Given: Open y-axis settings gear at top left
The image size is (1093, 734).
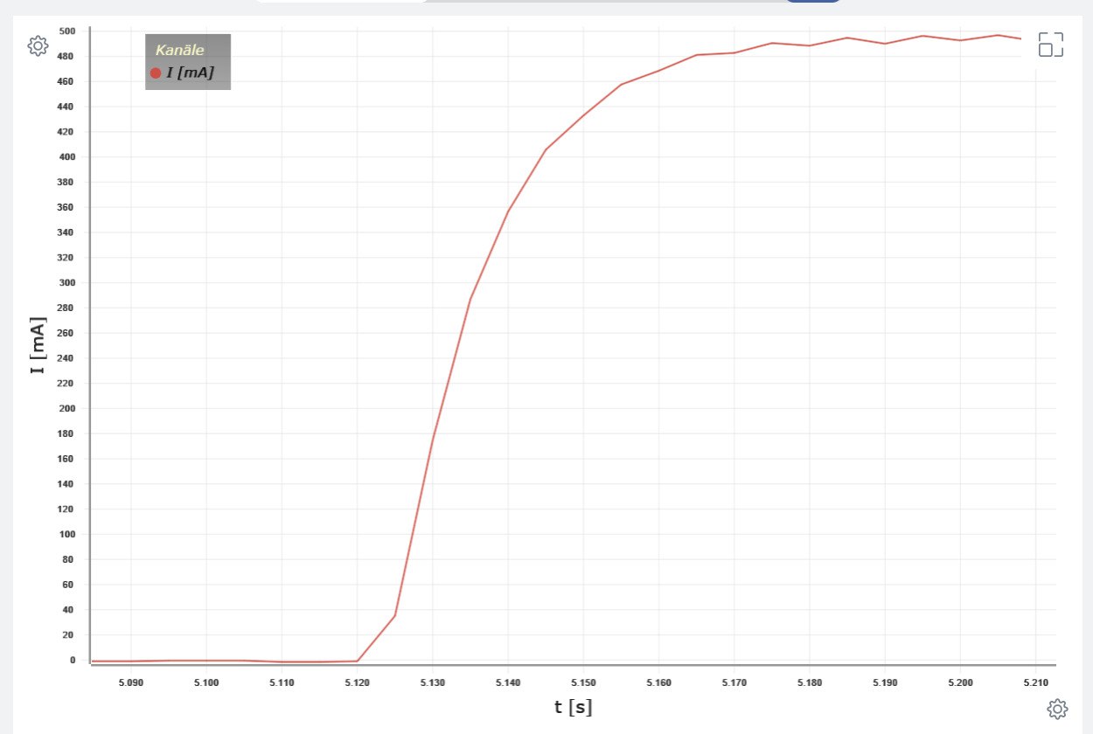Looking at the screenshot, I should (38, 46).
